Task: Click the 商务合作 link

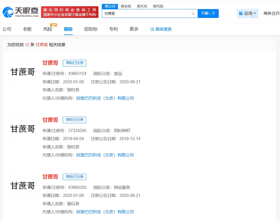Action: (271, 13)
